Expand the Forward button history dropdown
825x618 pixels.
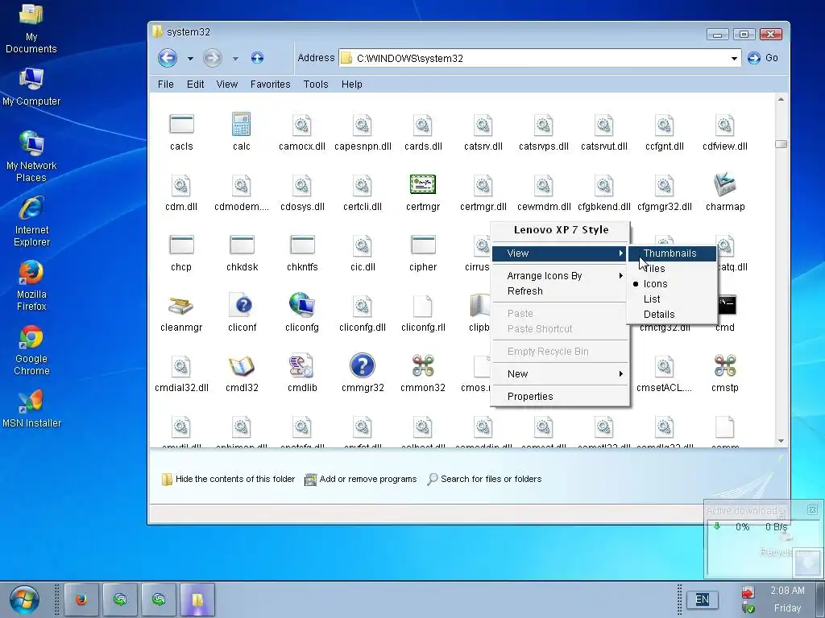click(235, 58)
